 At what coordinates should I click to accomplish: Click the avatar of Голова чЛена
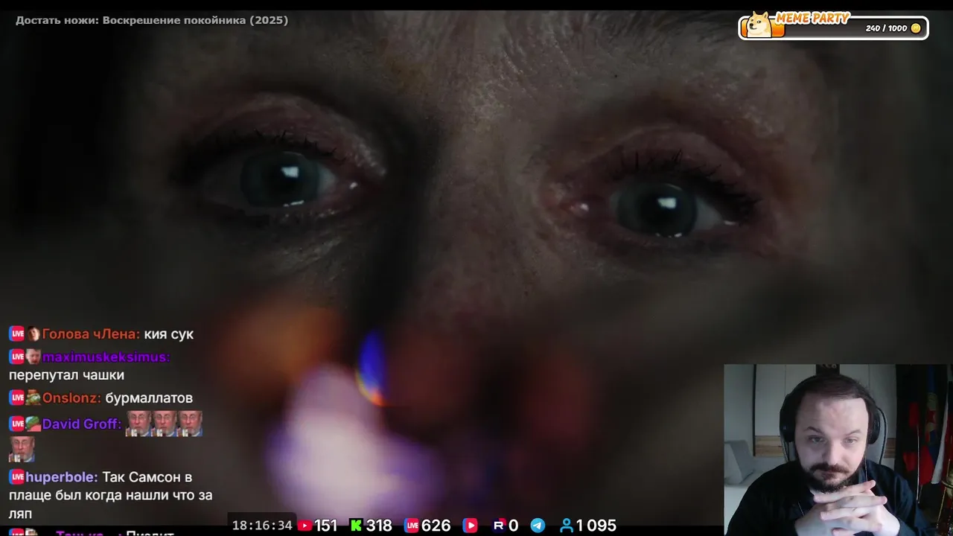(x=34, y=334)
